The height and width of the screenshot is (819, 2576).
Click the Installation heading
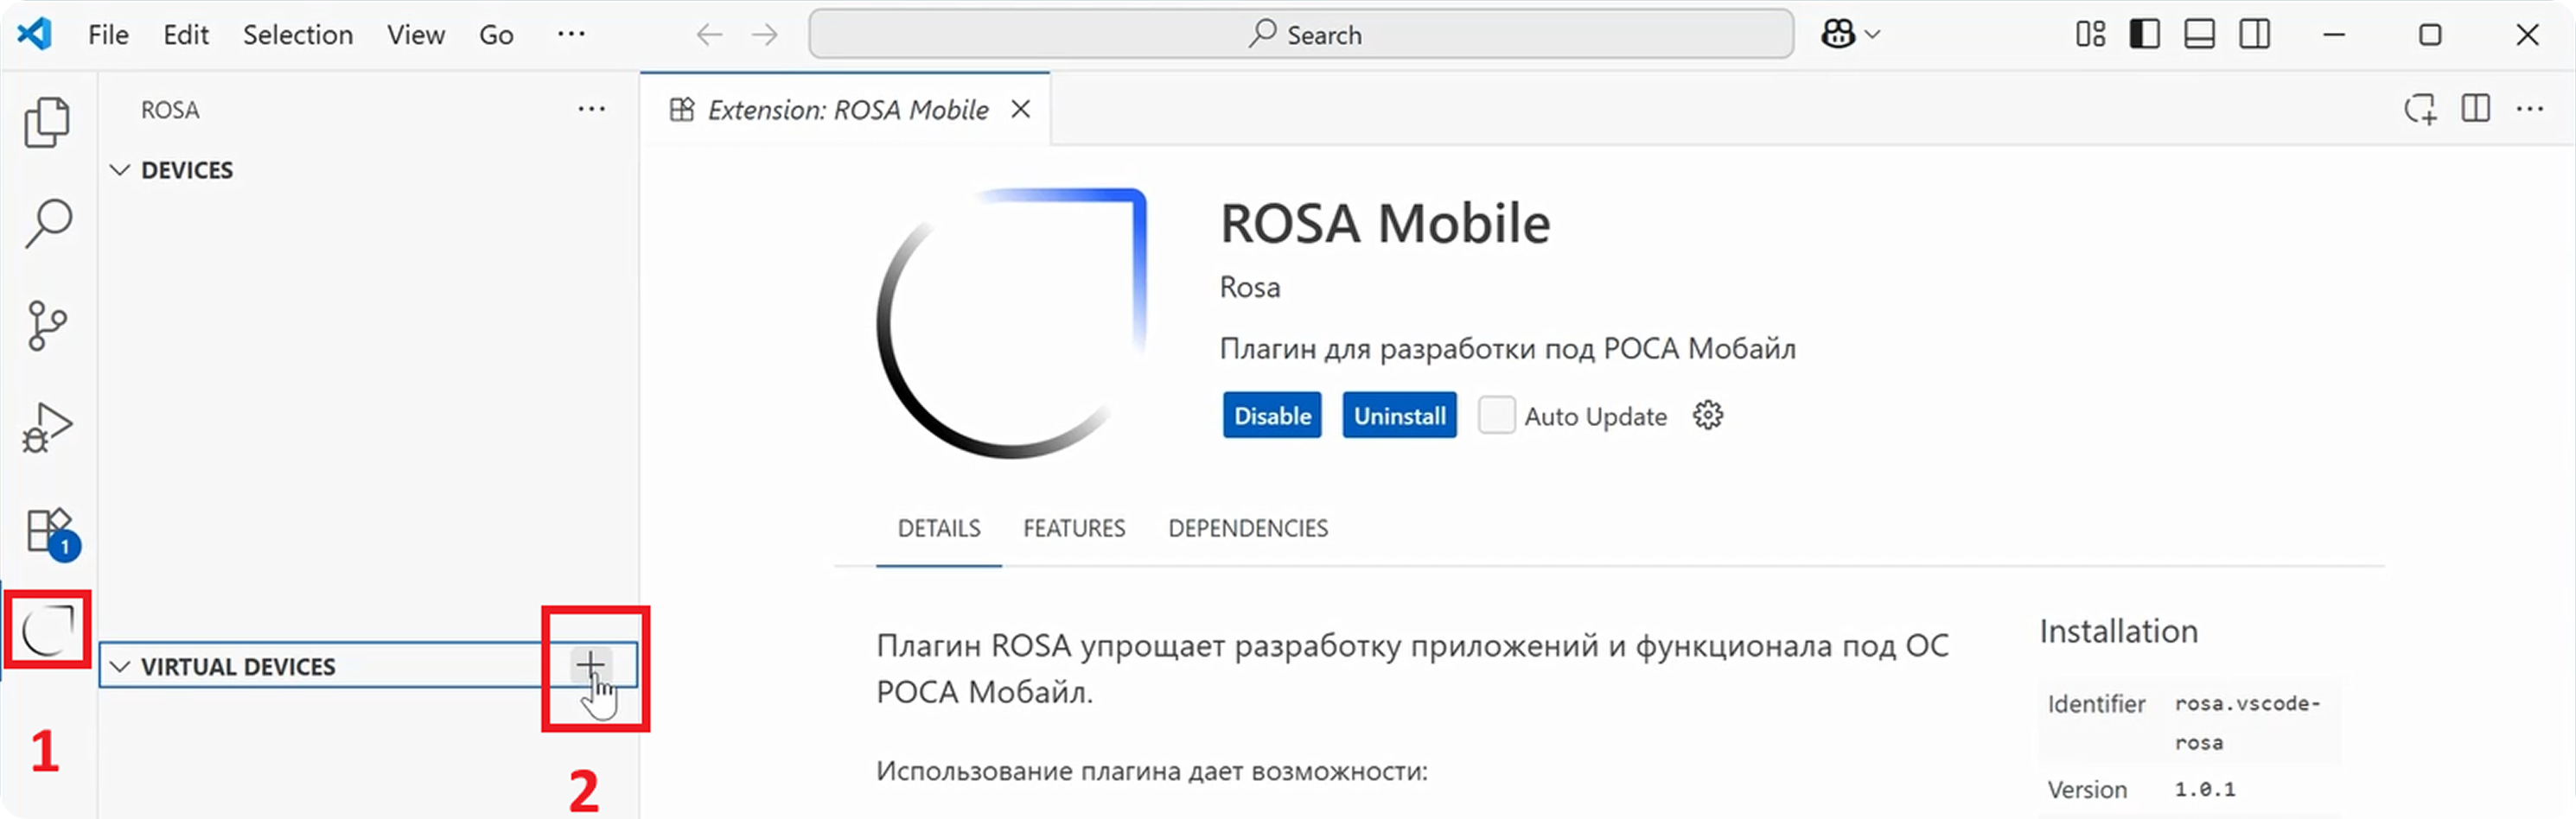[2118, 631]
